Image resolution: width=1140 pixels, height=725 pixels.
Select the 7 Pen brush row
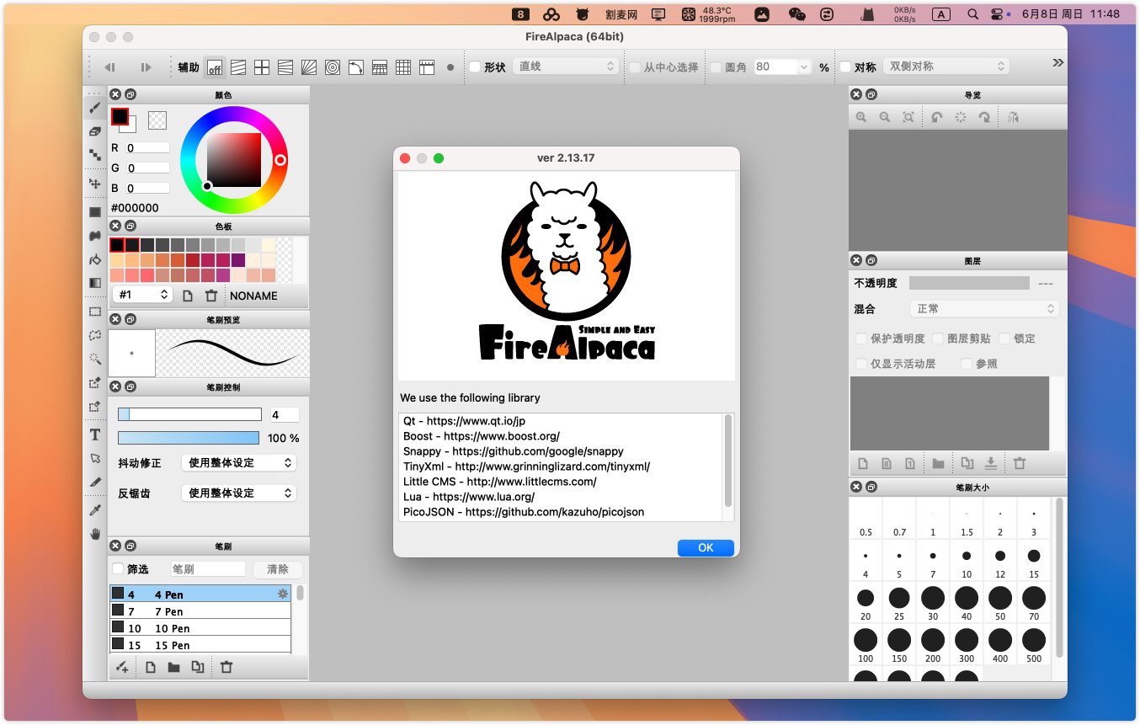[200, 610]
